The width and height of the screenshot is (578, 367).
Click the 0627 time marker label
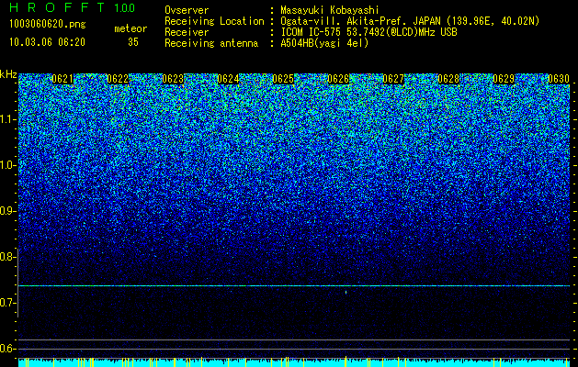pyautogui.click(x=393, y=79)
